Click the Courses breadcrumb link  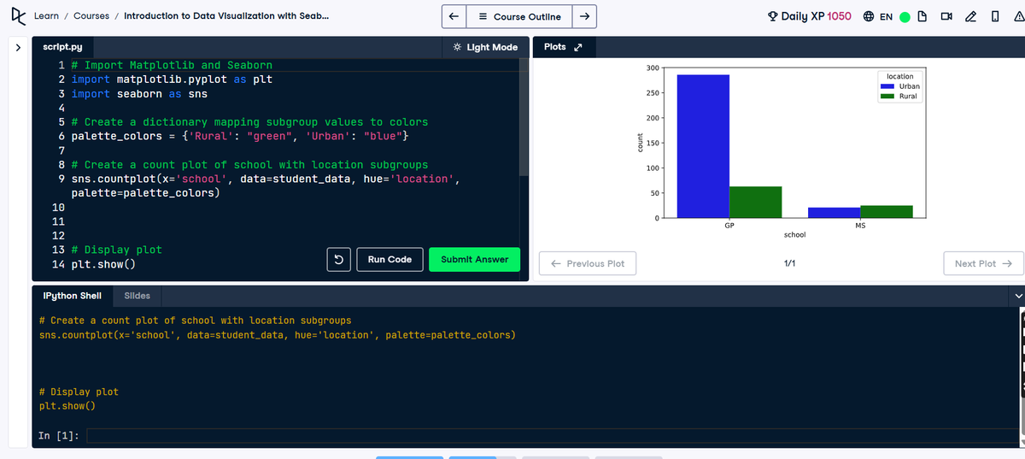91,16
